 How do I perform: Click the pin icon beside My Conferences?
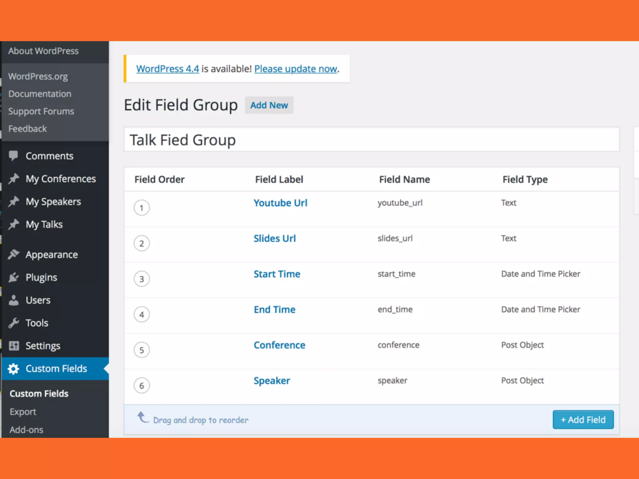14,178
